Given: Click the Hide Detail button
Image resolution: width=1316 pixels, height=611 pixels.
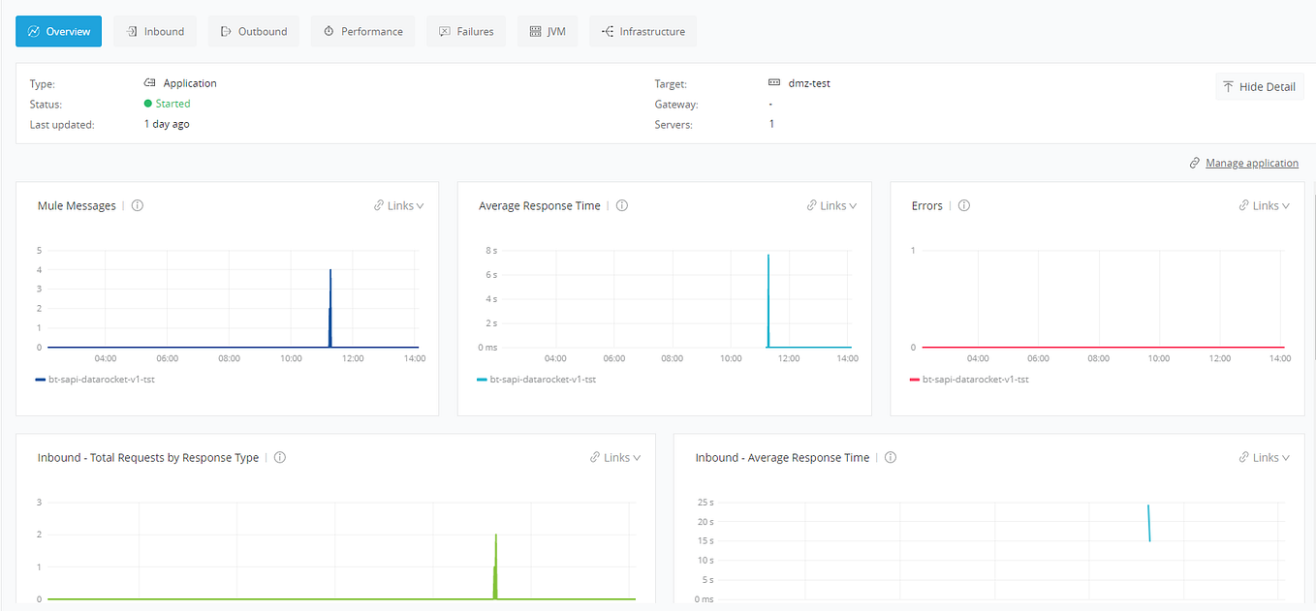Looking at the screenshot, I should click(x=1260, y=86).
